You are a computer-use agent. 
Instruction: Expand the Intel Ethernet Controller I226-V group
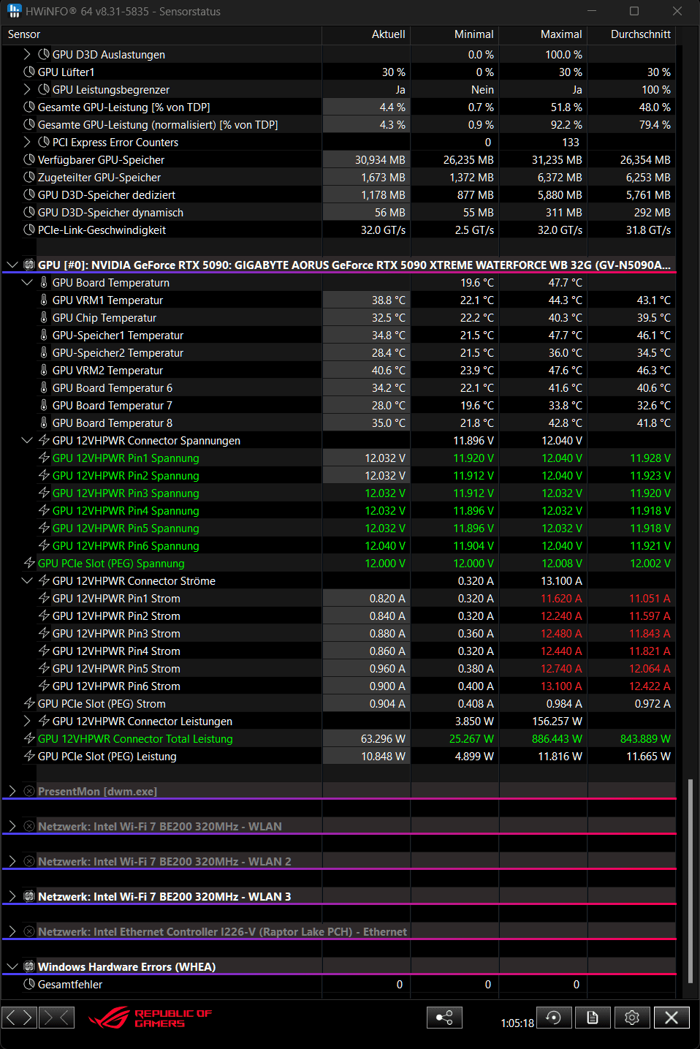(x=12, y=932)
